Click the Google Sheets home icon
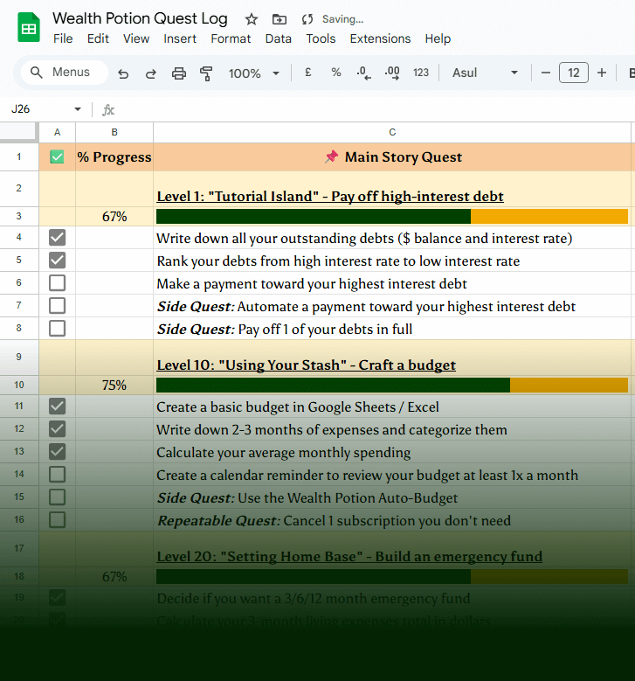The height and width of the screenshot is (681, 635). tap(29, 28)
